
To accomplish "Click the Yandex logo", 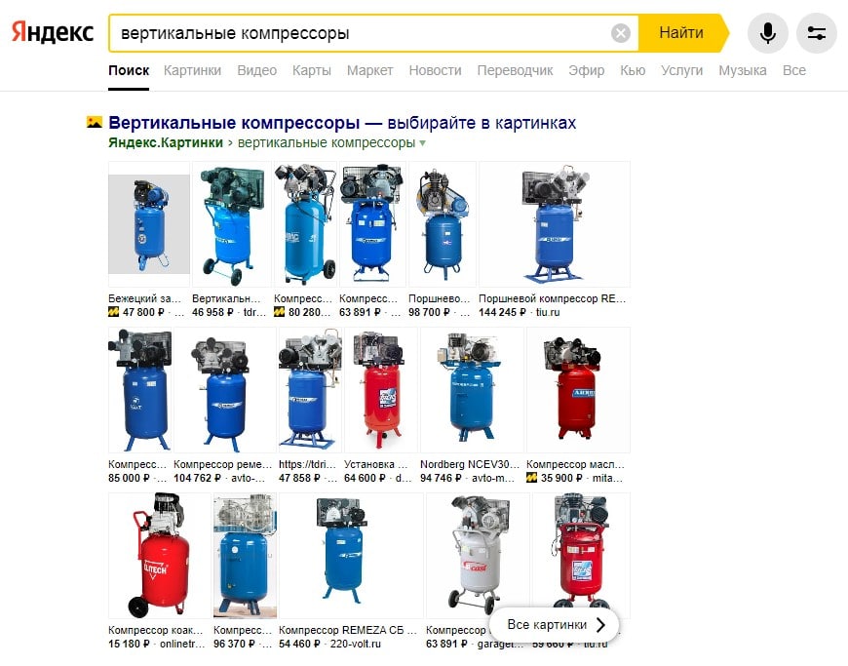I will pyautogui.click(x=53, y=32).
